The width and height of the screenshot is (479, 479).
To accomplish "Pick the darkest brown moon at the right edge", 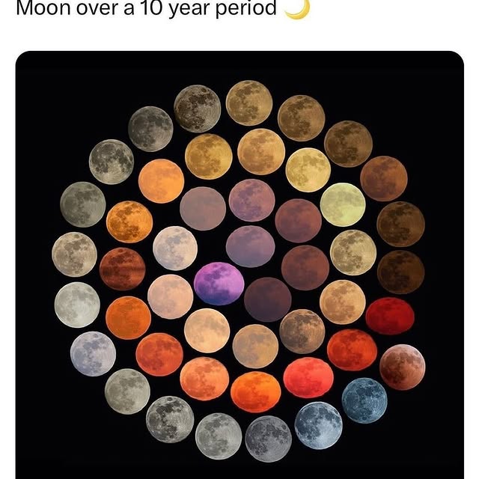I will click(401, 272).
